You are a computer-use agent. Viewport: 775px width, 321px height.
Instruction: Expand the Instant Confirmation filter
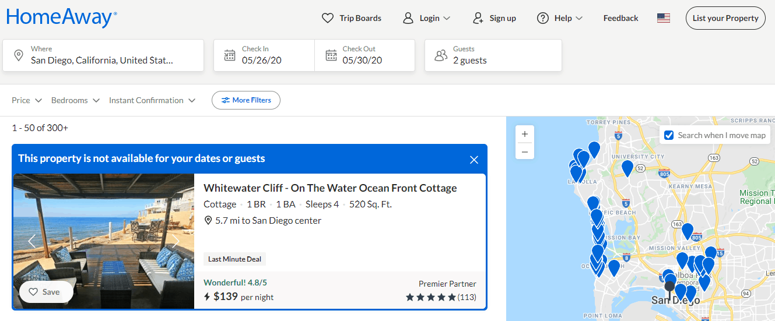point(152,100)
